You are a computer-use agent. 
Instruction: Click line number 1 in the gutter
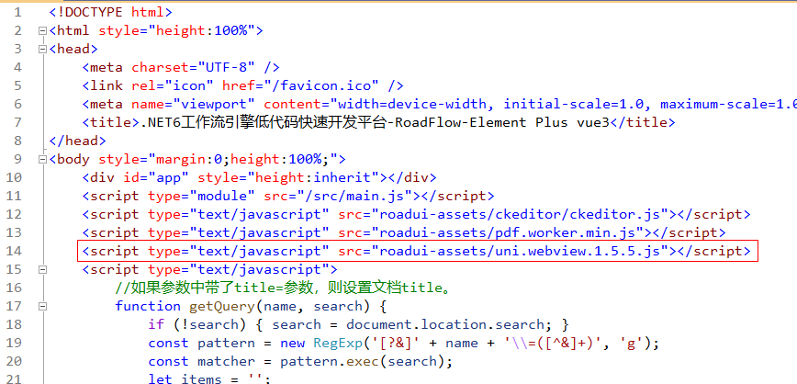pyautogui.click(x=17, y=12)
